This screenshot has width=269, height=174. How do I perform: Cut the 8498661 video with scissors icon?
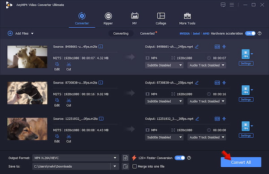click(69, 66)
